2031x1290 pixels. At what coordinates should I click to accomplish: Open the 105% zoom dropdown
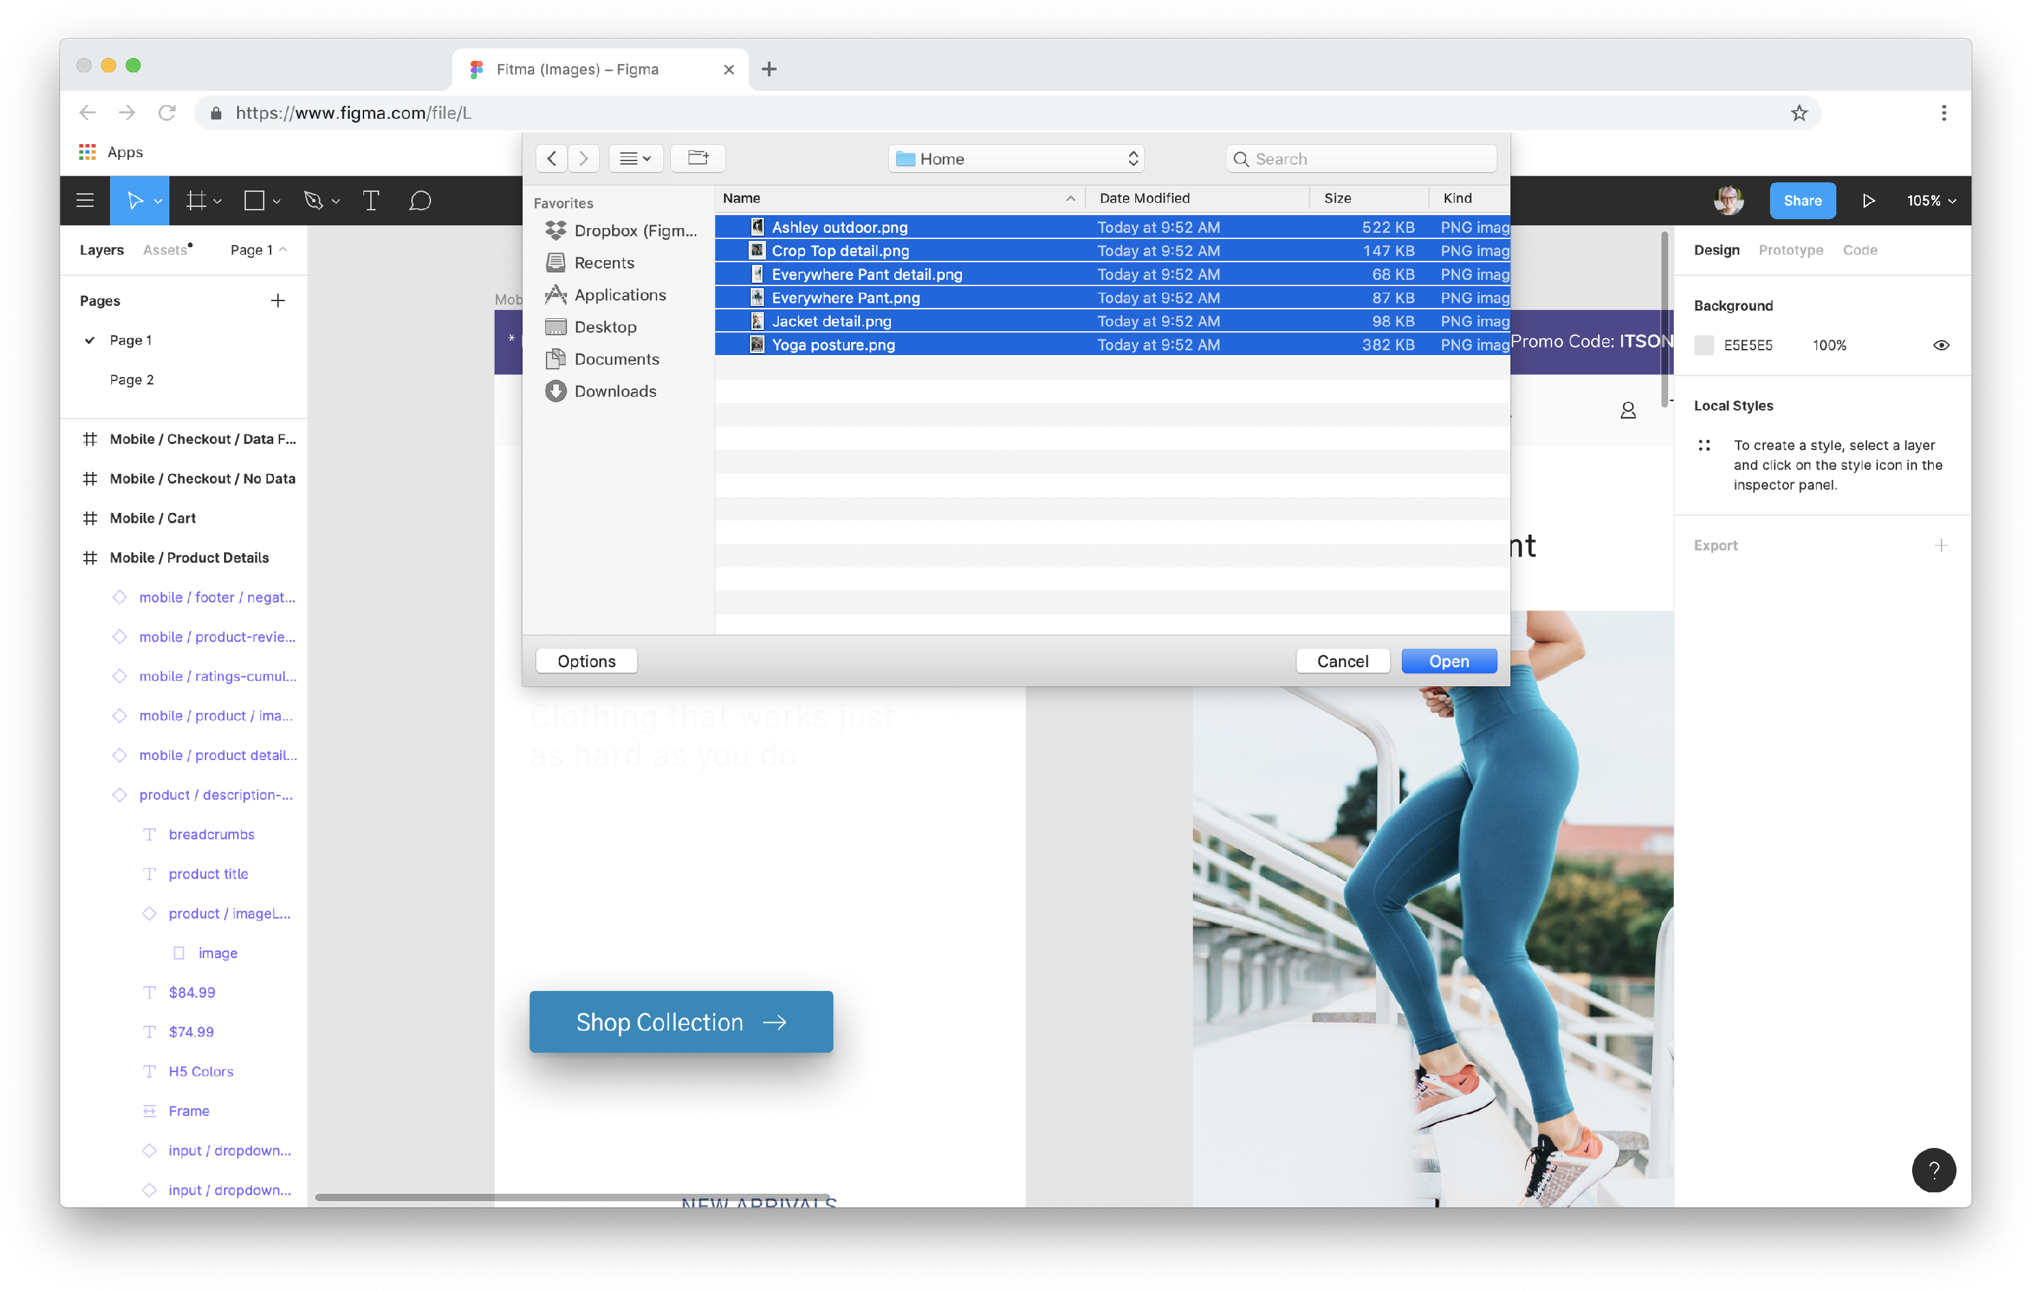coord(1931,201)
